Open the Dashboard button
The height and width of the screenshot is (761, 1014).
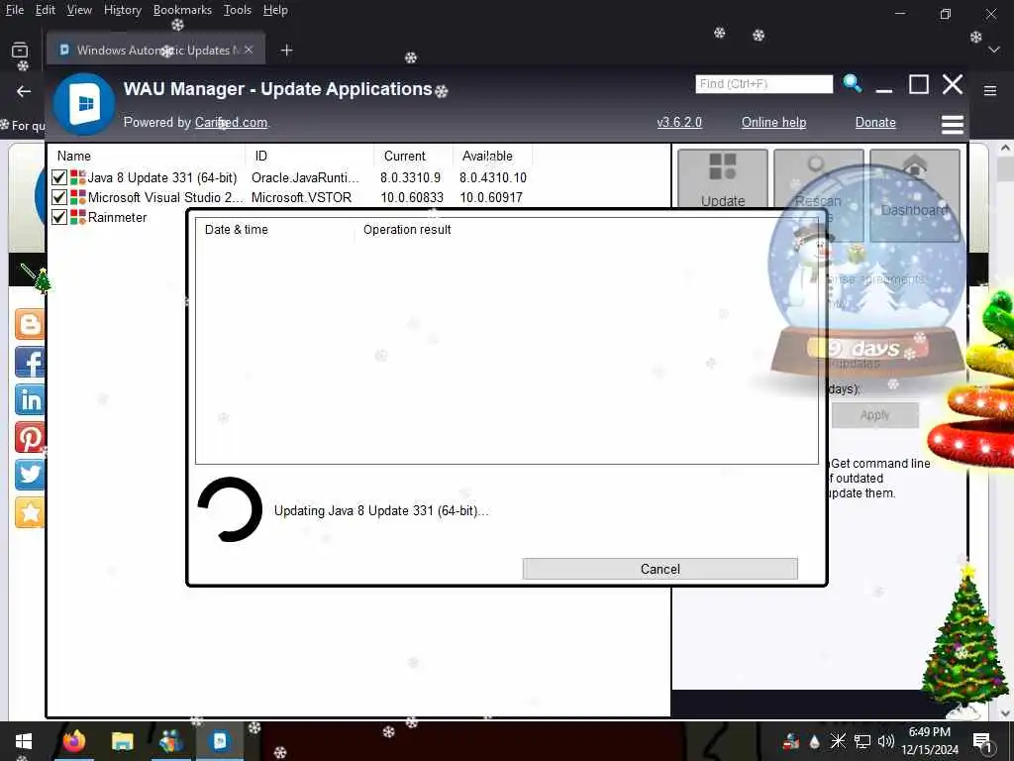(x=914, y=194)
